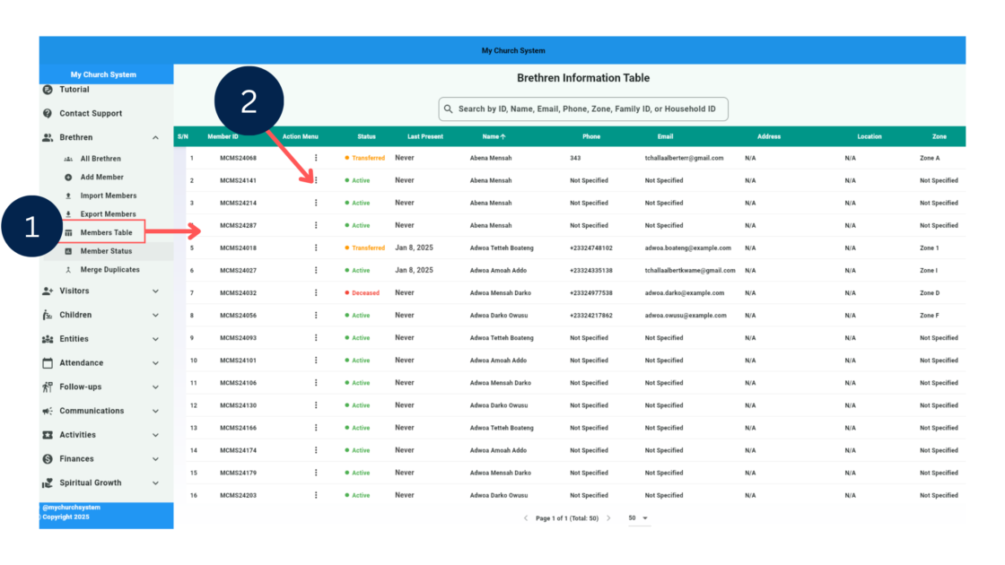Click the Finances dollar icon
1005x565 pixels.
(48, 459)
